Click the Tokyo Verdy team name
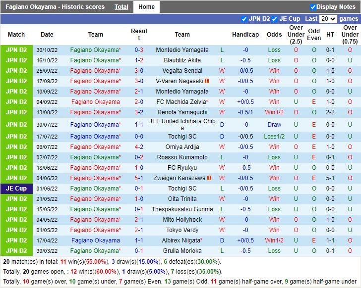The width and height of the screenshot is (361, 288). [182, 230]
